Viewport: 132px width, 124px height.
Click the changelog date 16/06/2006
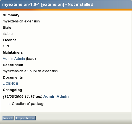click(14, 97)
